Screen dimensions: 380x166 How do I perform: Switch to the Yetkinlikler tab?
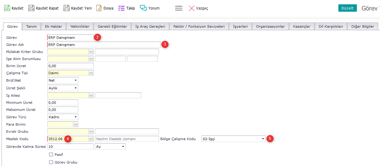coord(80,26)
